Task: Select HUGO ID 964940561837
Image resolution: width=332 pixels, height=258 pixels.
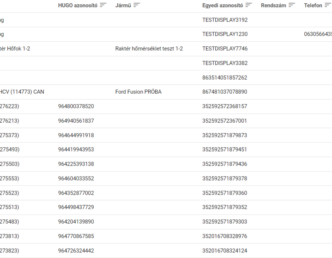Action: (76, 121)
